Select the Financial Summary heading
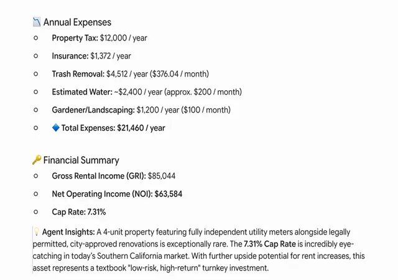The width and height of the screenshot is (398, 280). pyautogui.click(x=81, y=161)
